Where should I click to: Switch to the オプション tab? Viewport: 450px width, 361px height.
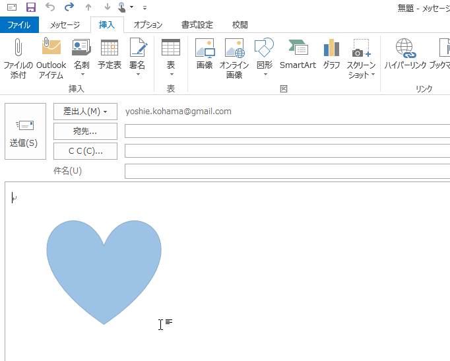click(148, 25)
